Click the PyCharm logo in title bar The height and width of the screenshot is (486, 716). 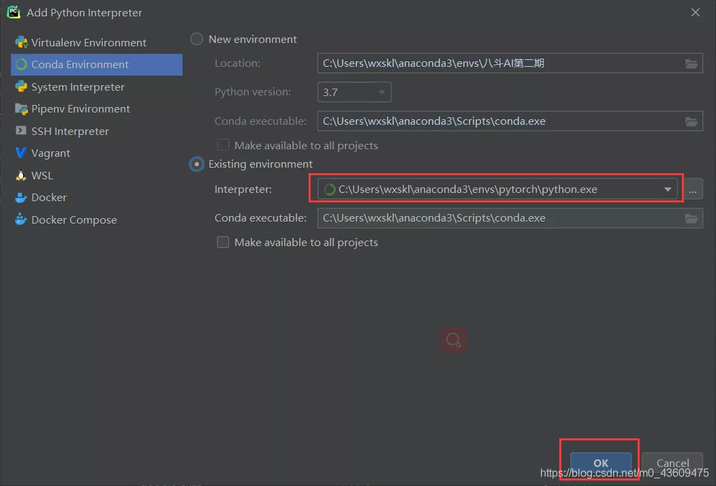pos(13,12)
